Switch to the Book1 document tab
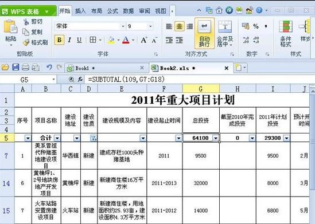Screen dimensions: 315x224 tap(107, 68)
